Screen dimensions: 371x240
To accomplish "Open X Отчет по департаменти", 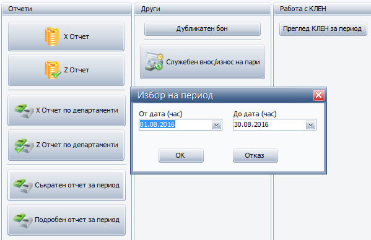I will coord(66,110).
